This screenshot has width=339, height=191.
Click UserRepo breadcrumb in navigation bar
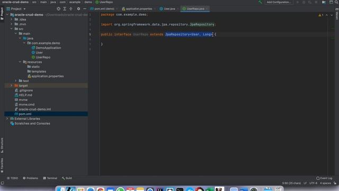tap(104, 2)
